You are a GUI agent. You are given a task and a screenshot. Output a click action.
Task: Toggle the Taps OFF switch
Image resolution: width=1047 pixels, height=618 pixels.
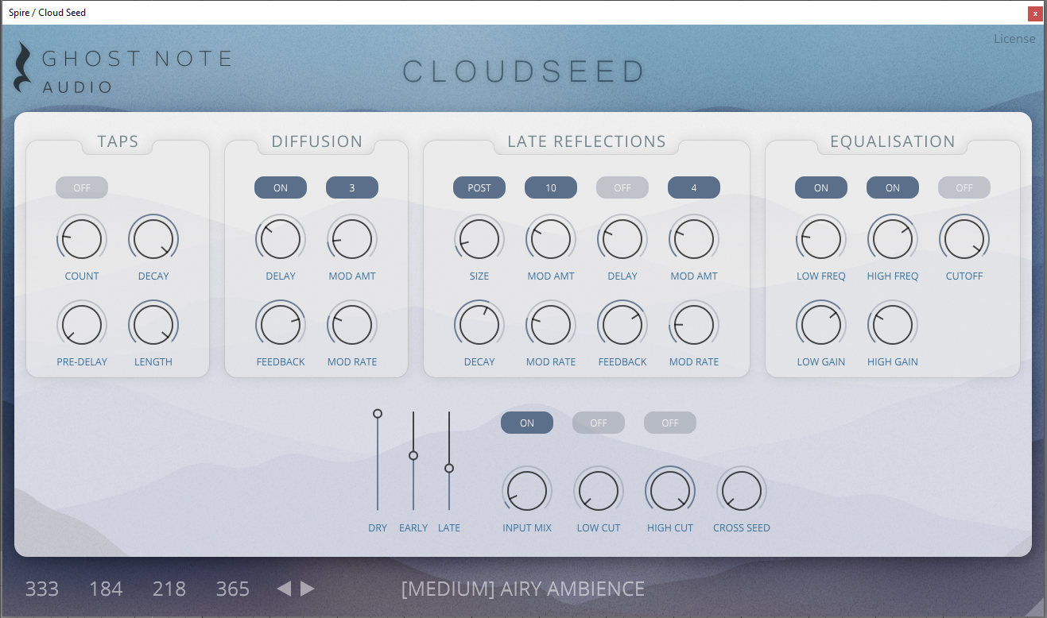click(82, 187)
